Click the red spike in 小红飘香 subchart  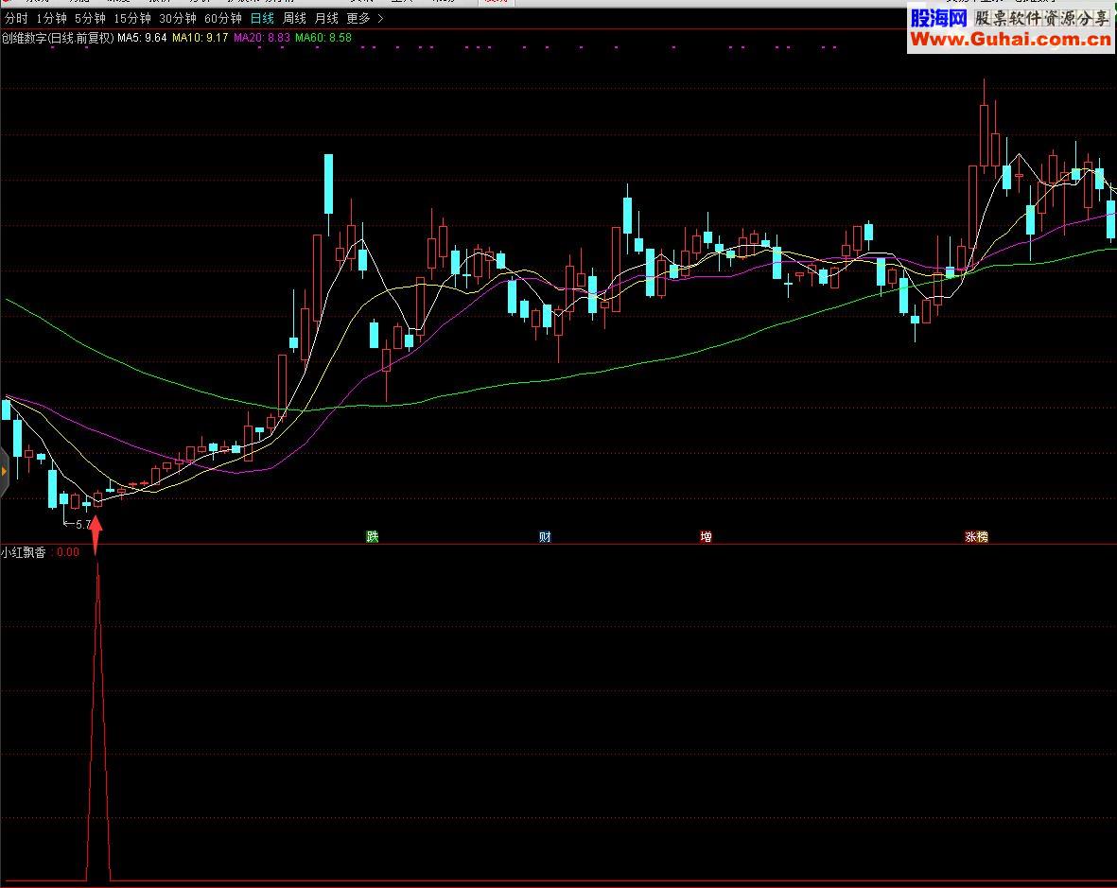(97, 720)
